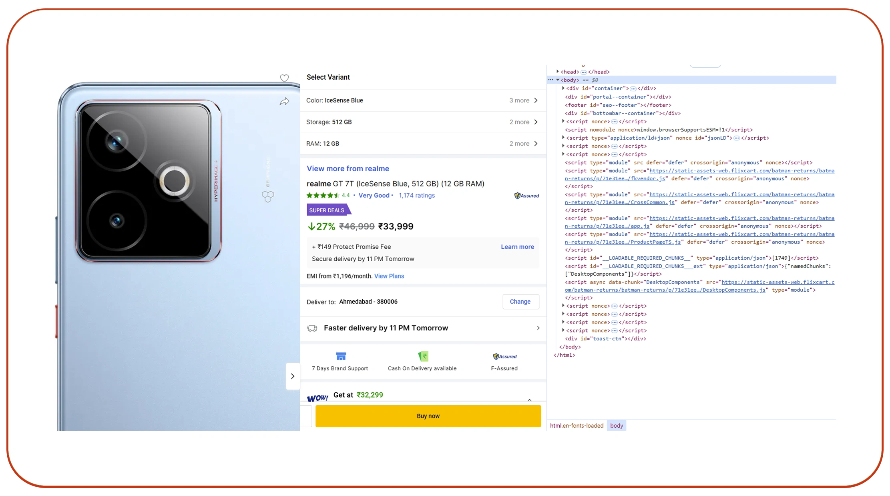This screenshot has width=890, height=496.
Task: Click the ellipsis inside the head tag
Action: 584,72
